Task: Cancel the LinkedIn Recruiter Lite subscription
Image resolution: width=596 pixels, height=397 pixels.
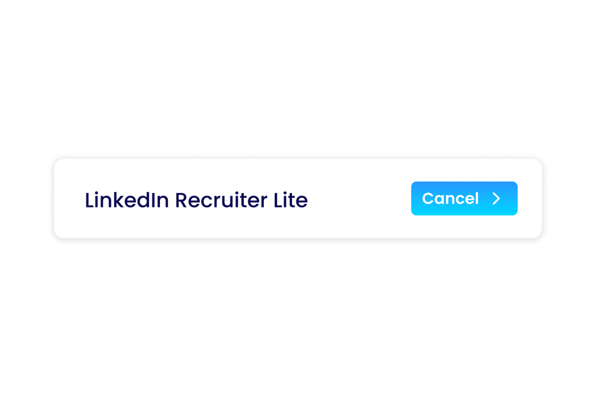Action: click(x=464, y=198)
